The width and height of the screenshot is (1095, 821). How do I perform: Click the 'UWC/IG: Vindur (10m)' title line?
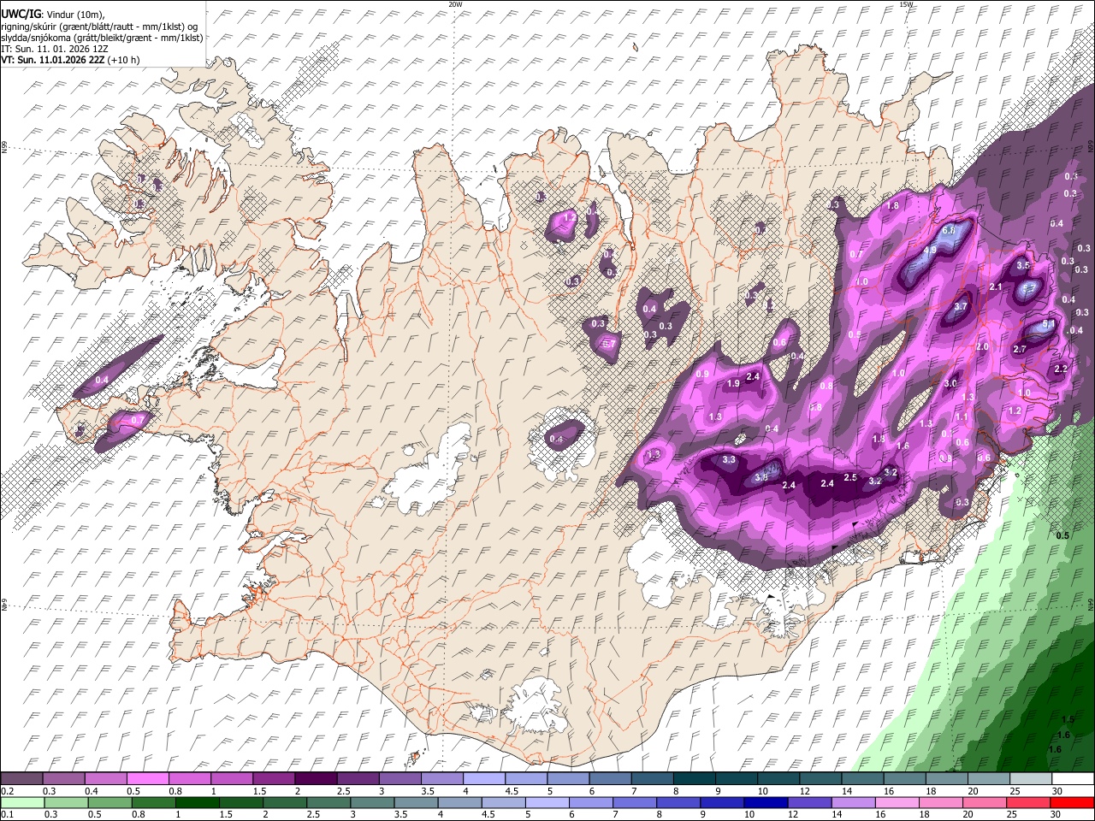click(53, 14)
